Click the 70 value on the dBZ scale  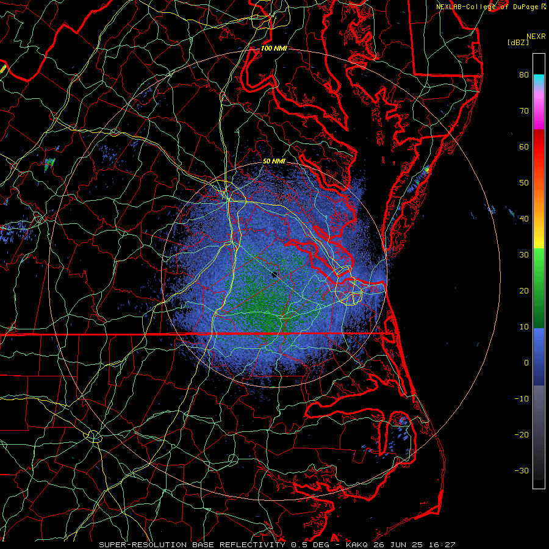point(524,110)
